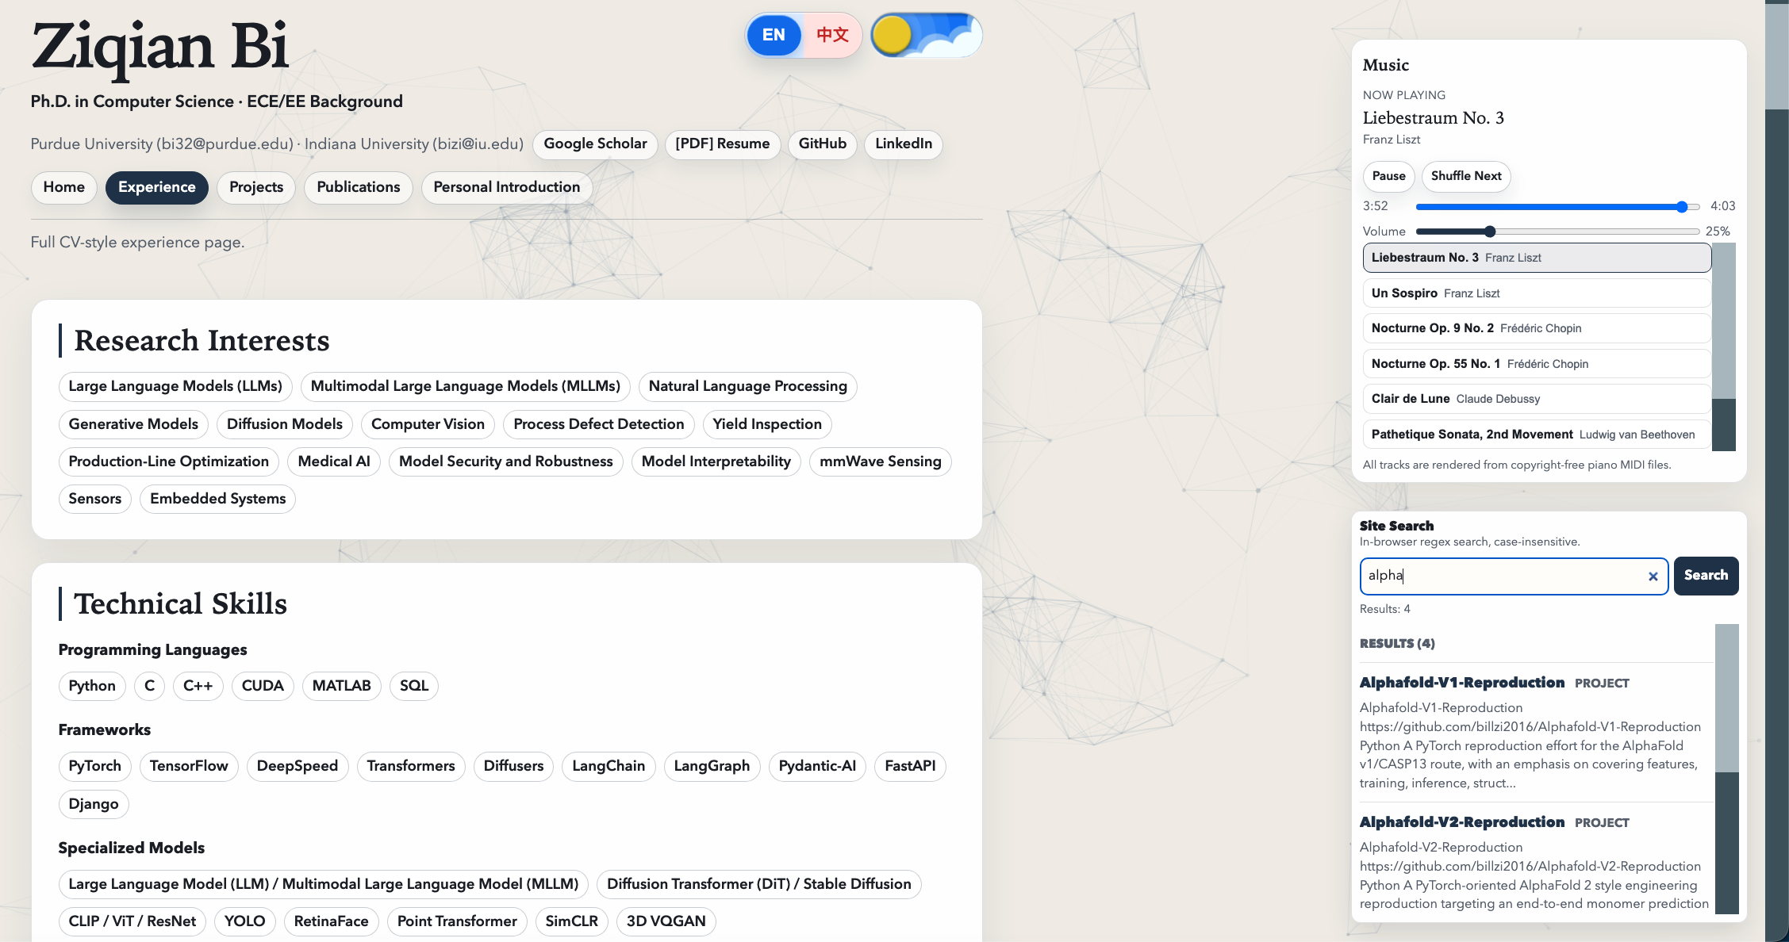The height and width of the screenshot is (942, 1789).
Task: Click the Model Interpretability tag
Action: (x=716, y=461)
